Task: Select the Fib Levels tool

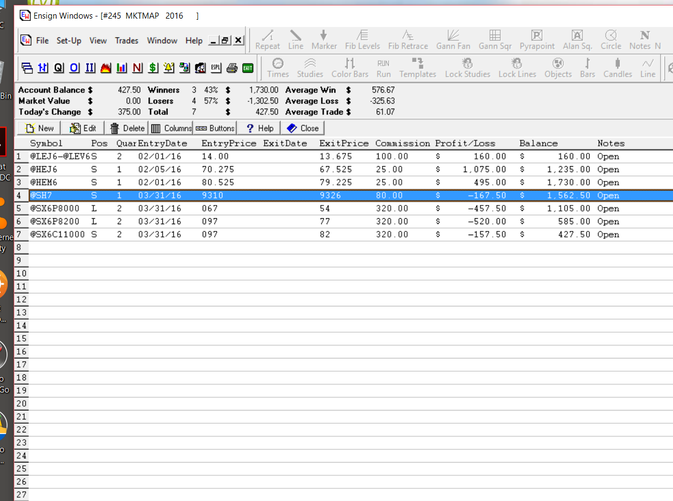Action: pos(362,40)
